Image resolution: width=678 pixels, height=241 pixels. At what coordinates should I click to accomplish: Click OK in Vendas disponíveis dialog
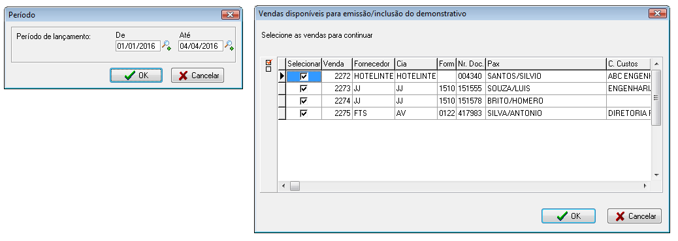[569, 216]
